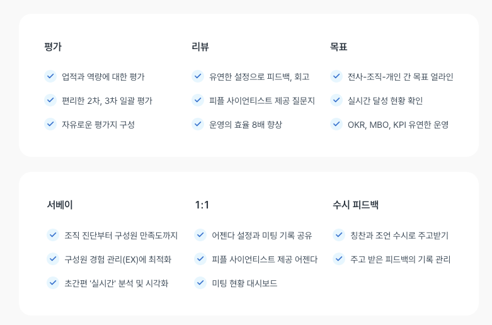This screenshot has width=492, height=325.
Task: Open the 수시 피드백 section heading
Action: pos(355,205)
